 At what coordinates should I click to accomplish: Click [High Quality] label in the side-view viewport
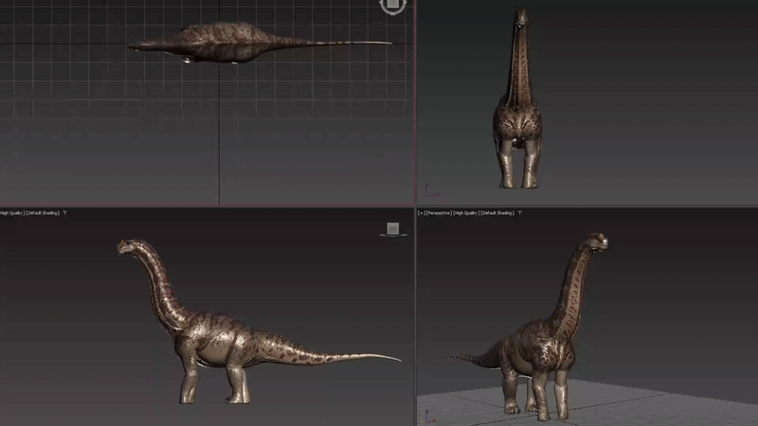(x=11, y=213)
